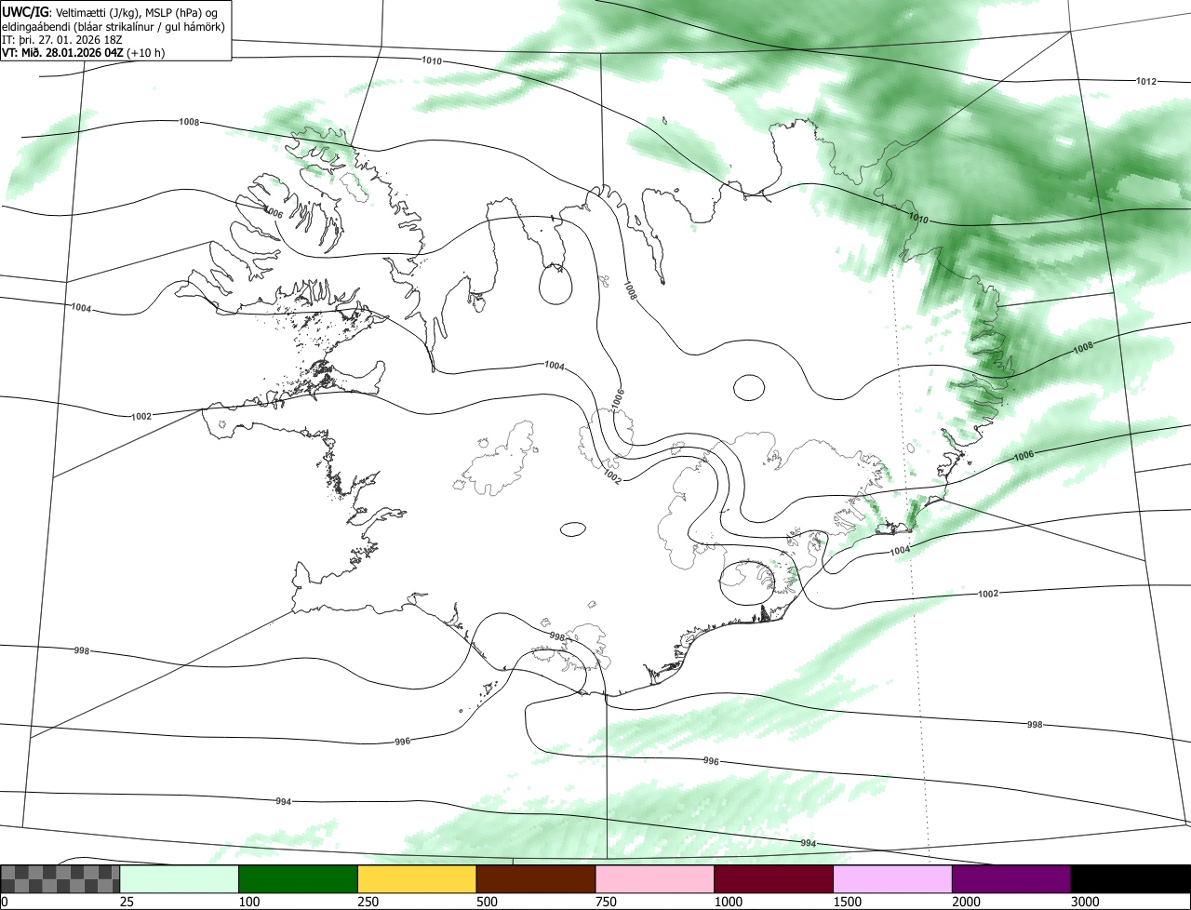Click the "eldingaábendi (bláar strikalínur / gul hámörk)" line

pos(114,26)
